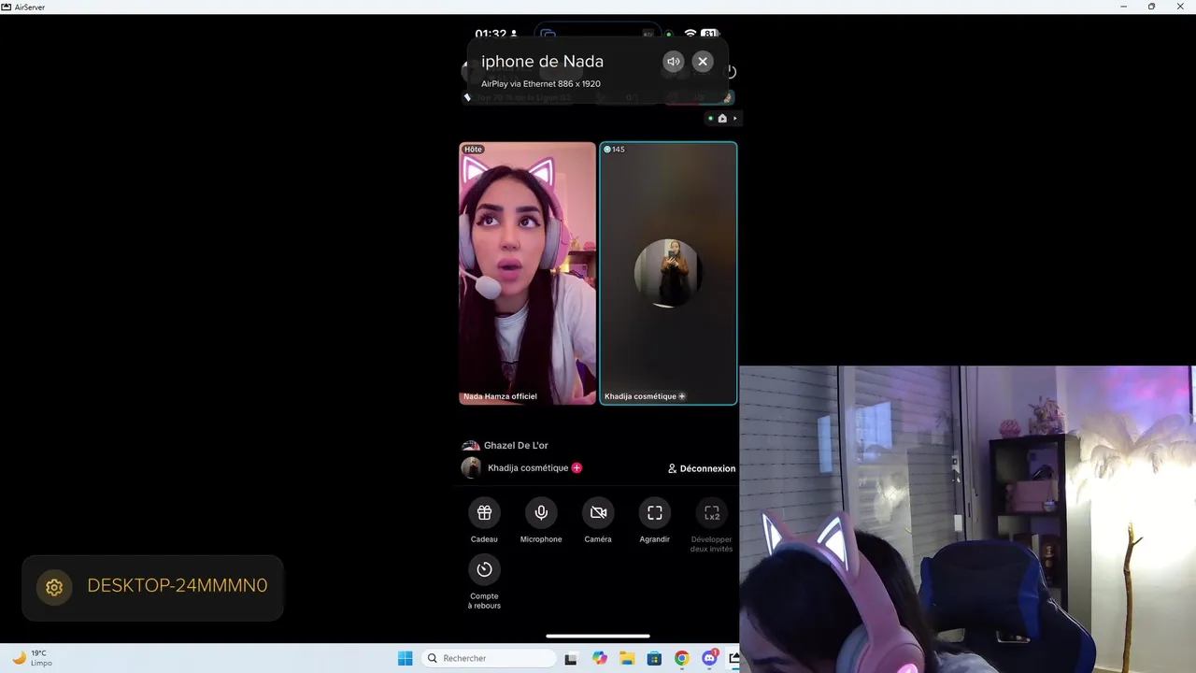Tap the Top 70 % de la Ligue banner

click(519, 97)
